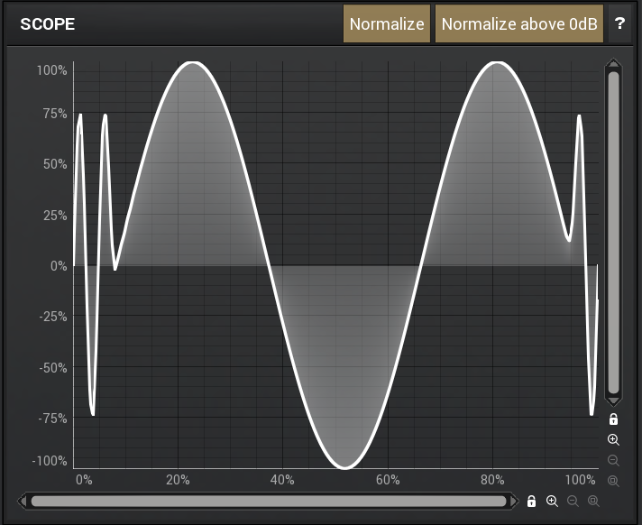Click Normalize above 0dB button
This screenshot has height=525, width=642.
pos(519,23)
